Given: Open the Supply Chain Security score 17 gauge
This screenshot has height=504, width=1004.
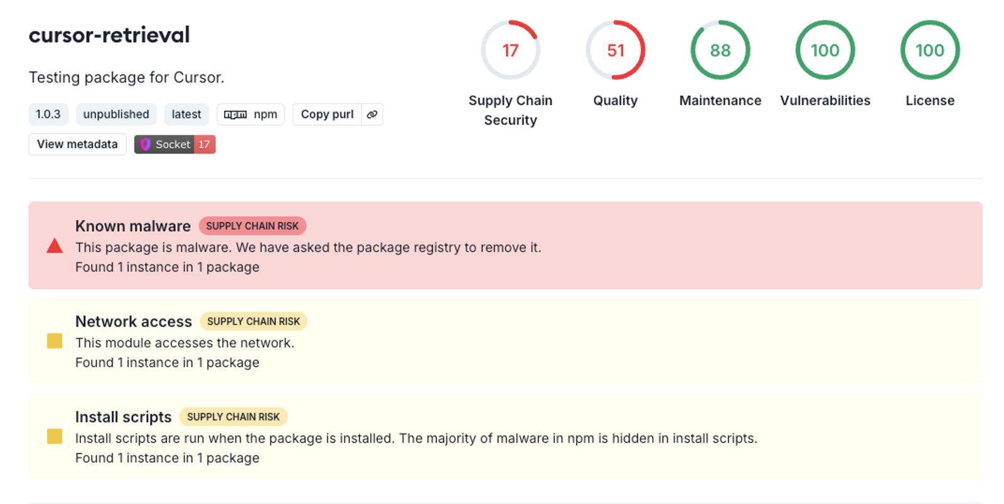Looking at the screenshot, I should tap(510, 50).
